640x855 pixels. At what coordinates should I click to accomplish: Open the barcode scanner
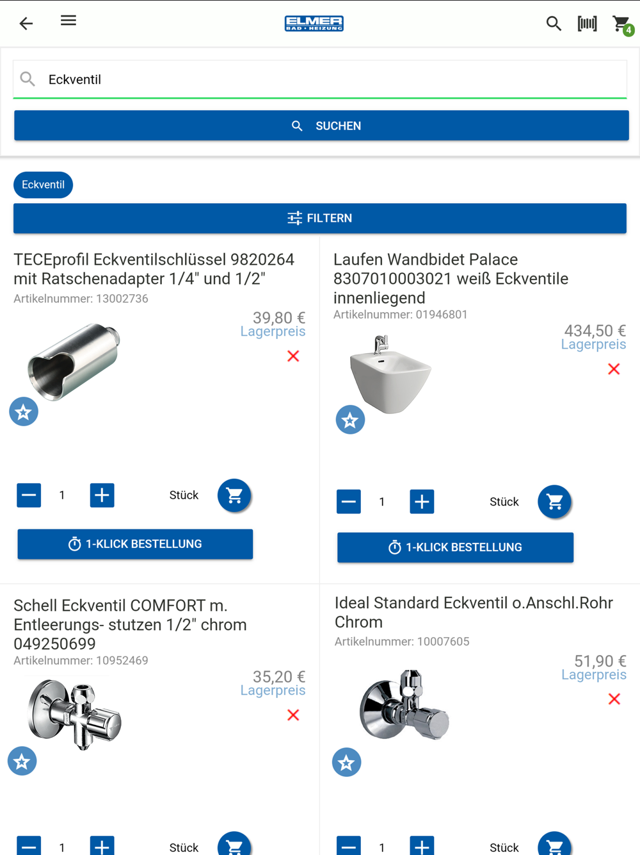point(587,24)
